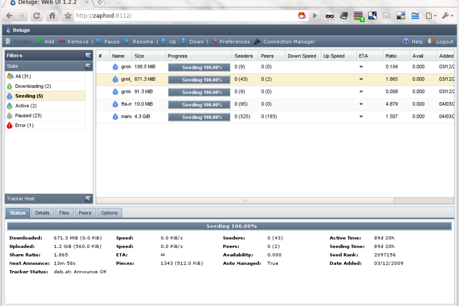Click tracker status deb.at: Announce OK
This screenshot has height=306, width=459.
[x=80, y=272]
